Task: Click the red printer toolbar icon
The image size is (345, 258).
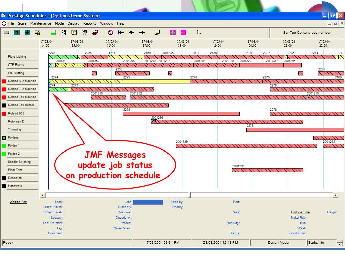Action: pyautogui.click(x=95, y=33)
